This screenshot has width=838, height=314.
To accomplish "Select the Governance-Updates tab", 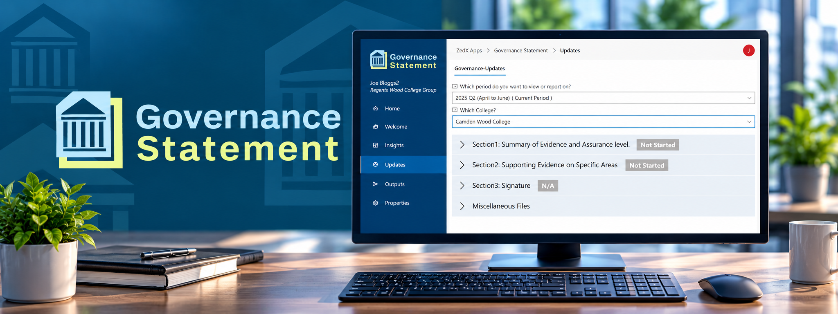I will [480, 69].
